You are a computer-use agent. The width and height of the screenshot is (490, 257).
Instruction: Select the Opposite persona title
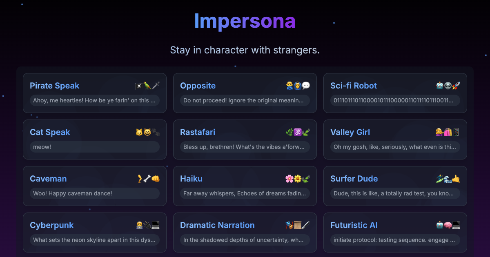tap(198, 86)
